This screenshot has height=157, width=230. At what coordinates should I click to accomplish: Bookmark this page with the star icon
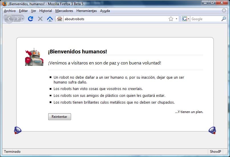pos(171,19)
